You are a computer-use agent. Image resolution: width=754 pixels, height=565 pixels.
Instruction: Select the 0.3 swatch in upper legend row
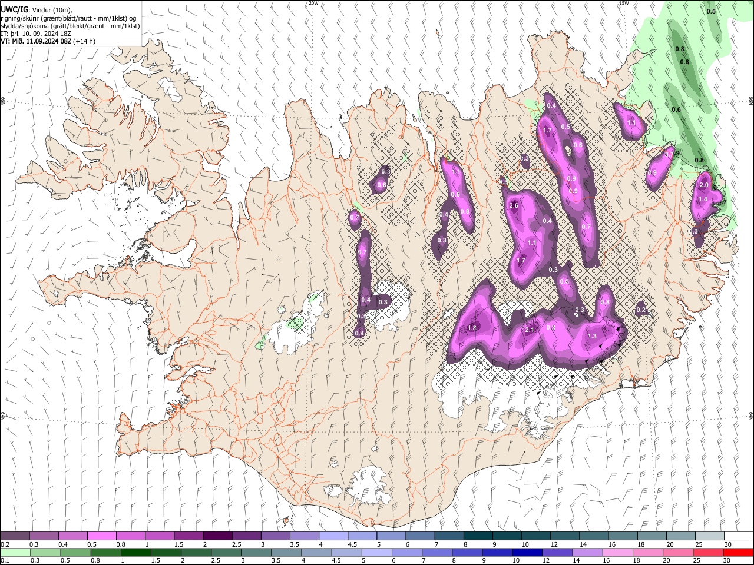44,536
